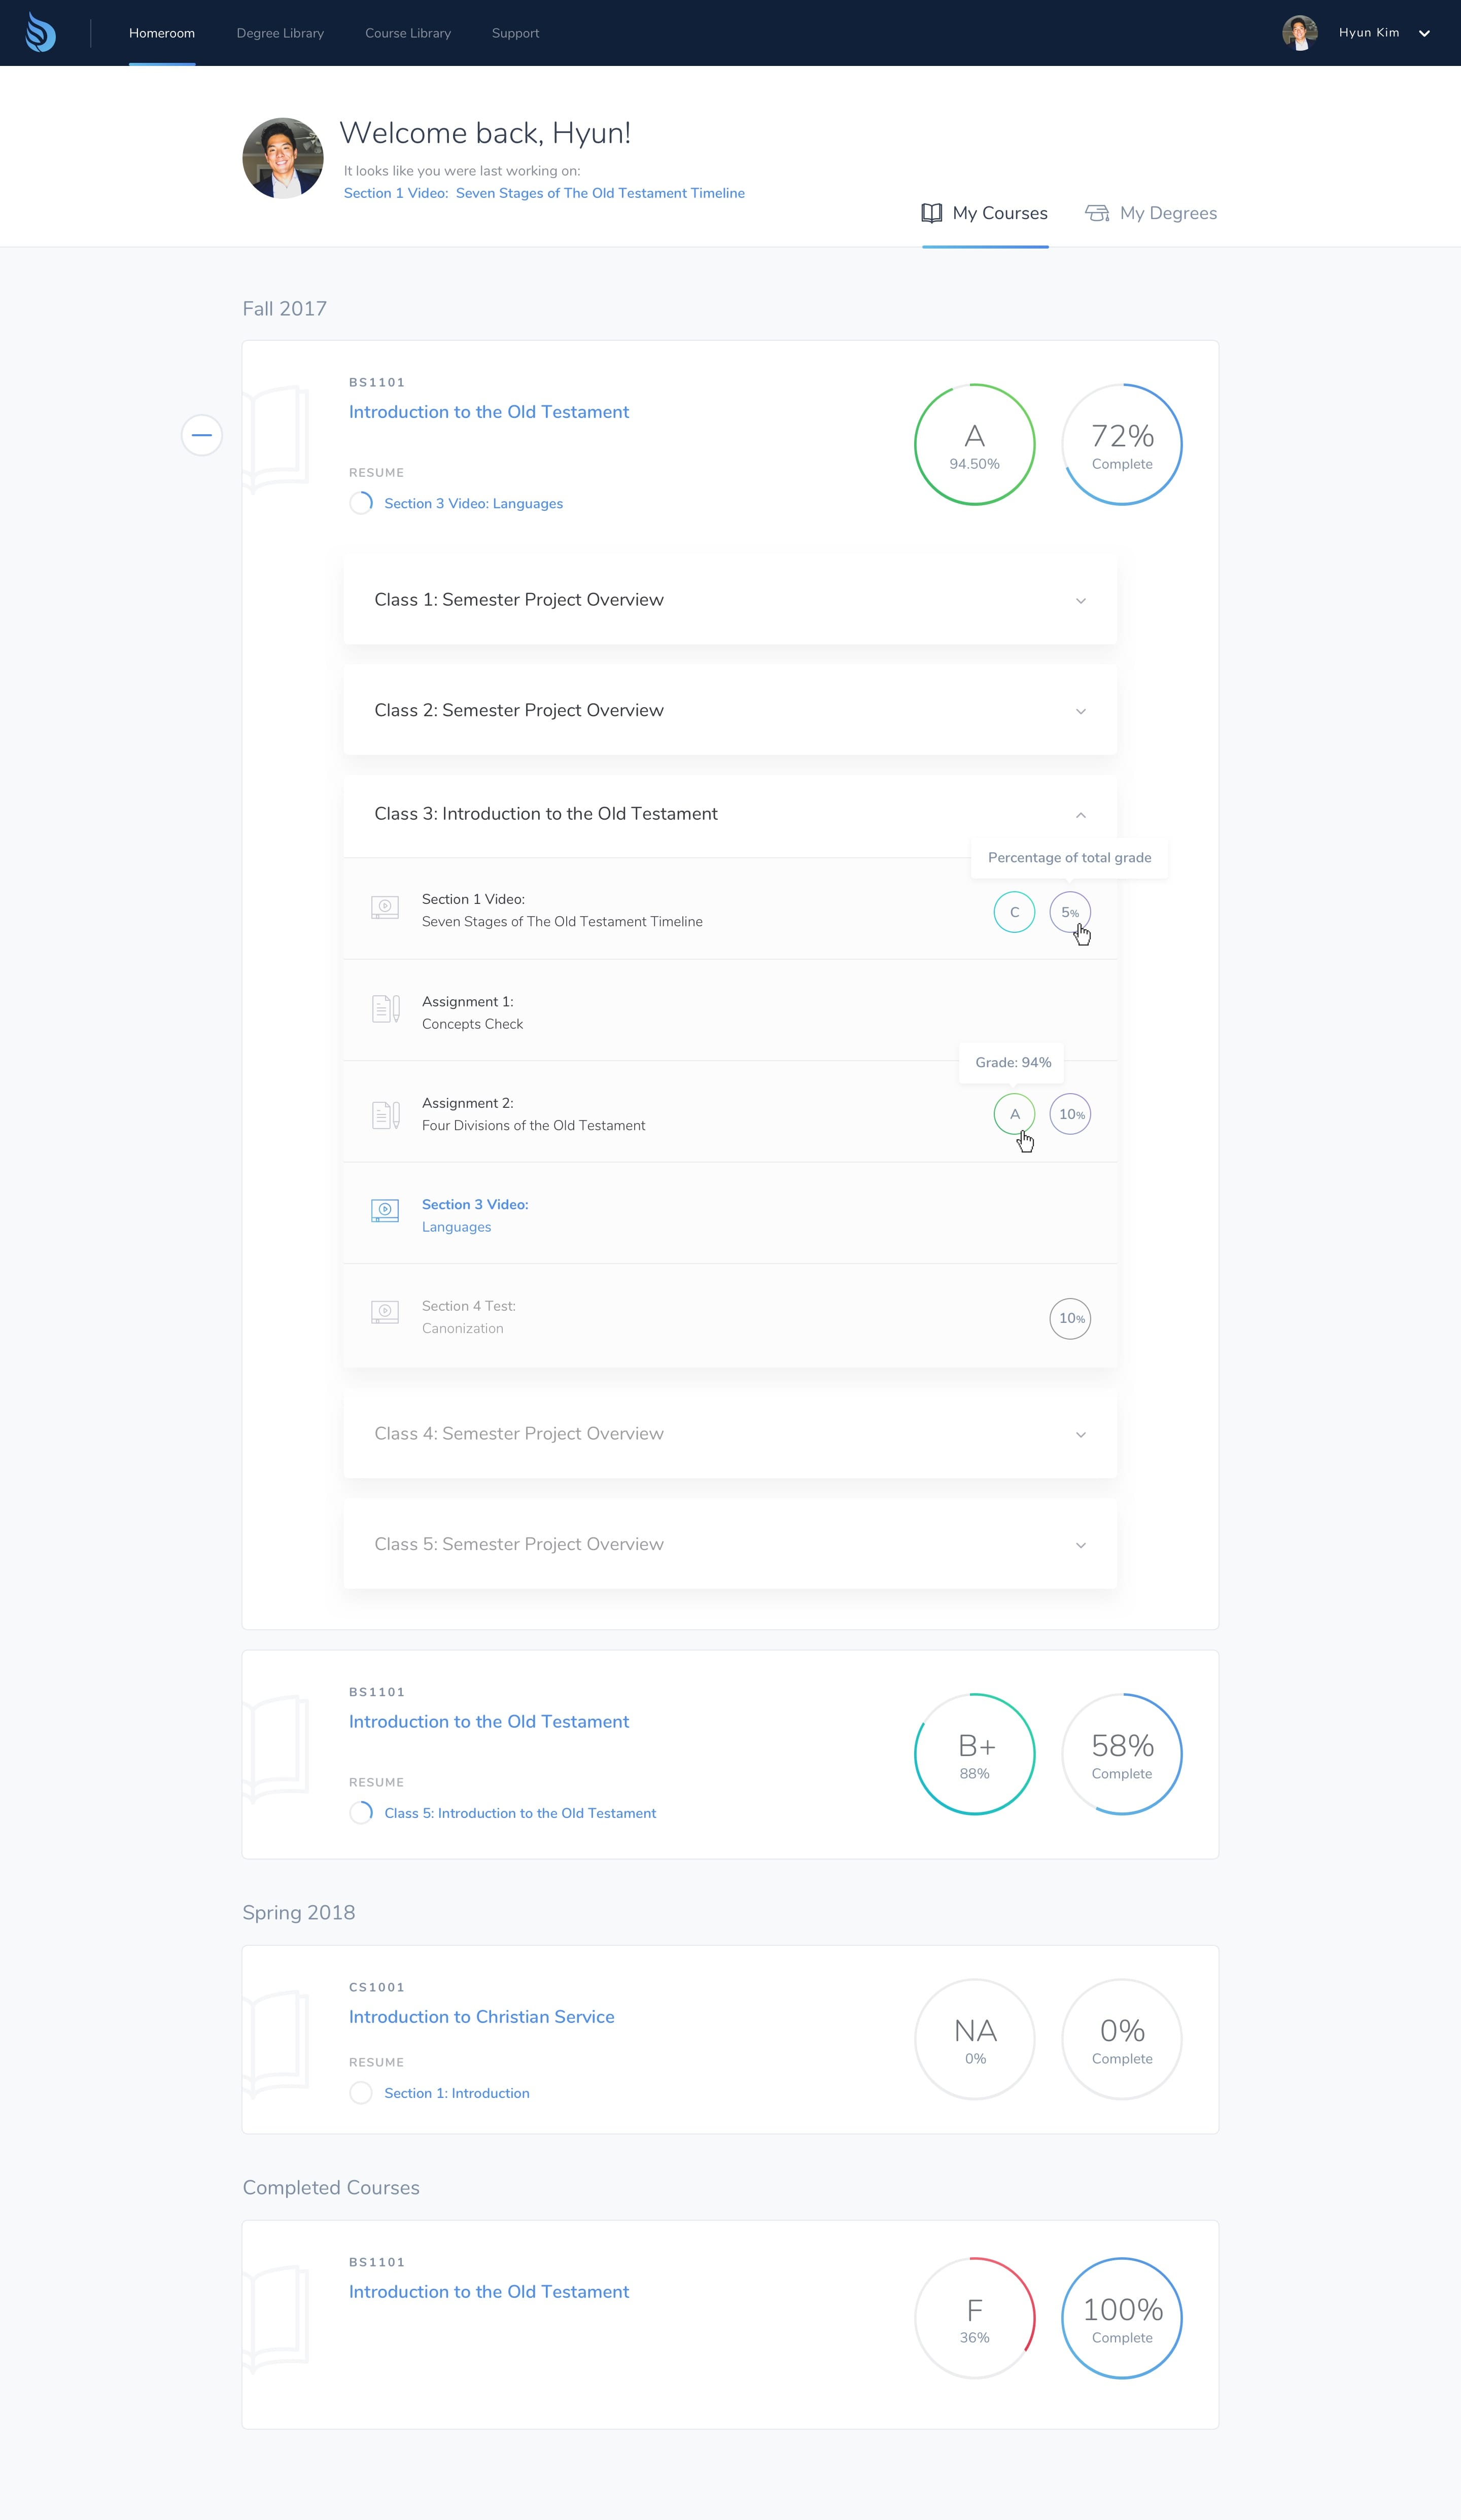Click the F 36% grade circle
Image resolution: width=1461 pixels, height=2520 pixels.
(975, 2318)
